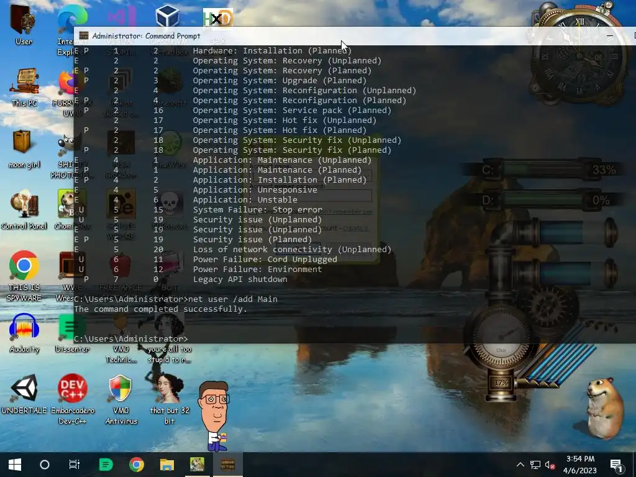Screen dimensions: 636x477
Task: Open the notification action center
Action: click(x=617, y=465)
